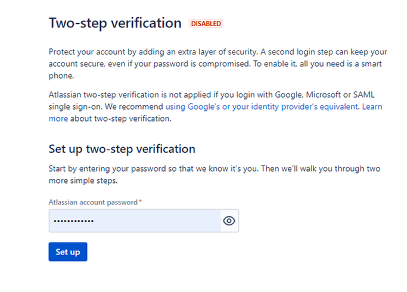
Task: Open the Learn more link
Action: coord(372,107)
